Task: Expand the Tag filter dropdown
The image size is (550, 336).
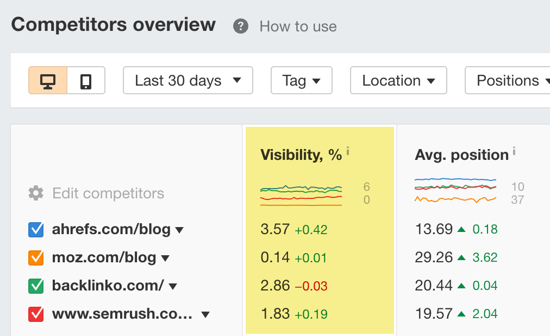Action: click(301, 80)
